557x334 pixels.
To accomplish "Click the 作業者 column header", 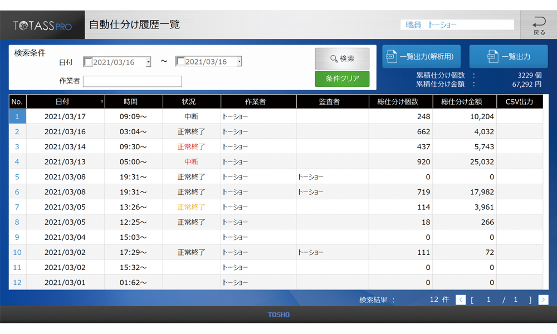I will coord(258,101).
